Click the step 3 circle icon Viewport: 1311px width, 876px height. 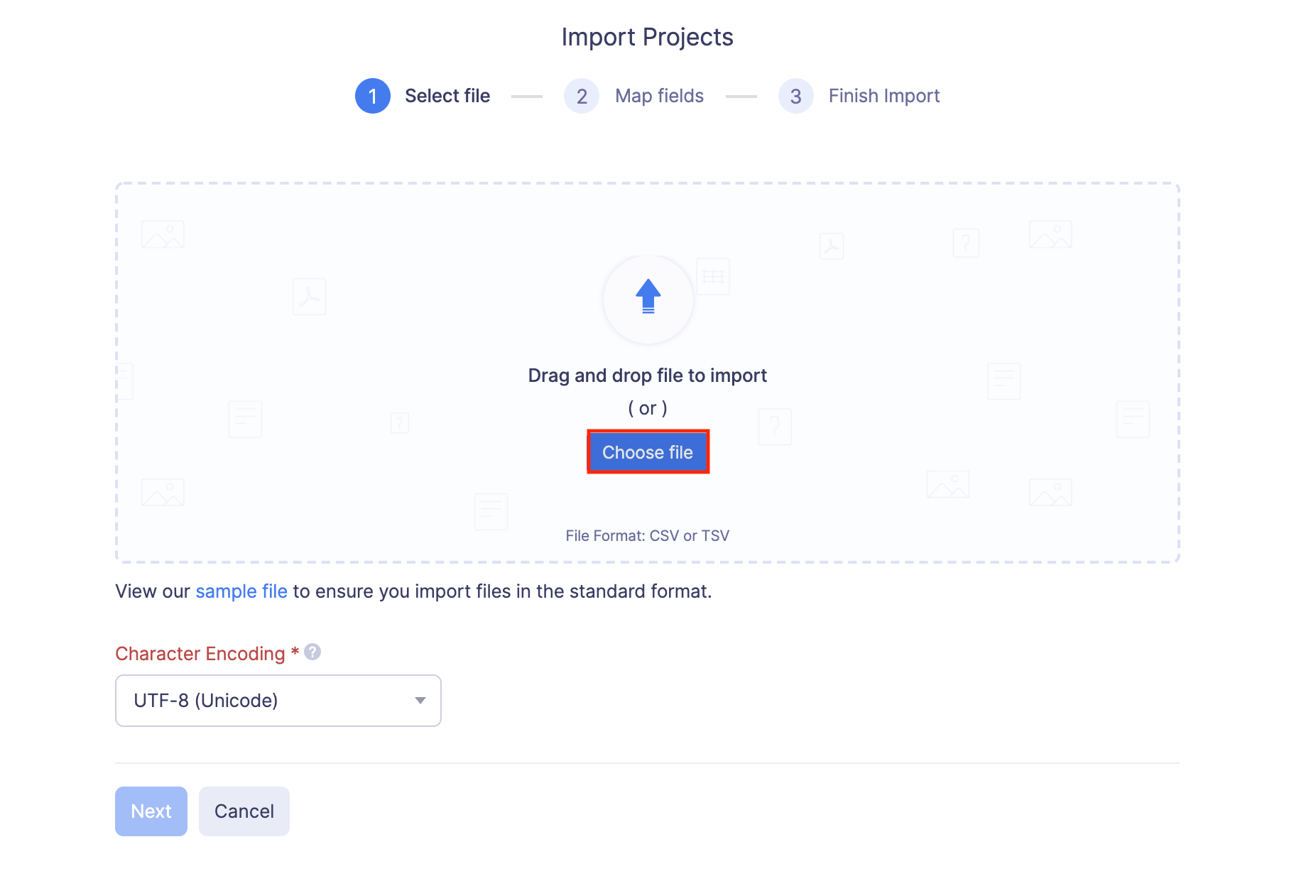[795, 95]
